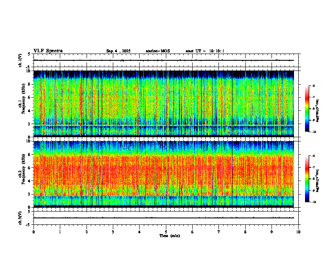Click the "Time (min)" x-axis label
The image size is (336, 260).
point(170,236)
